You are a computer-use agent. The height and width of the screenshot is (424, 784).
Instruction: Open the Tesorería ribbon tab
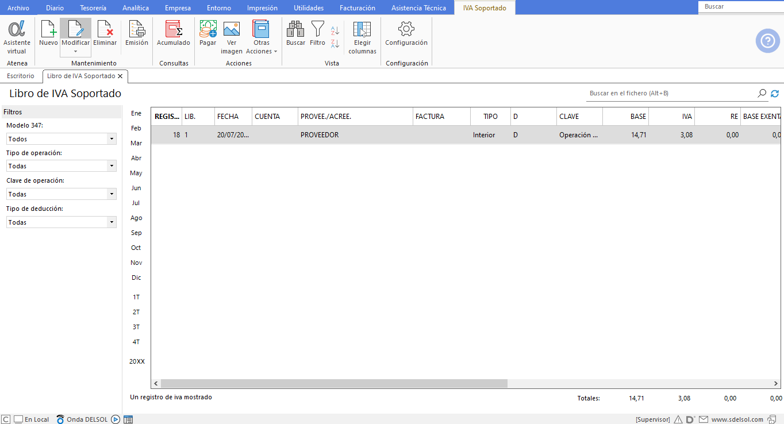click(92, 8)
